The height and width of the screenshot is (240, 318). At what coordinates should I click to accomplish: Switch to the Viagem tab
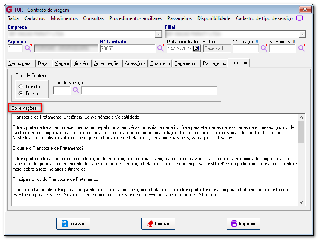[62, 63]
